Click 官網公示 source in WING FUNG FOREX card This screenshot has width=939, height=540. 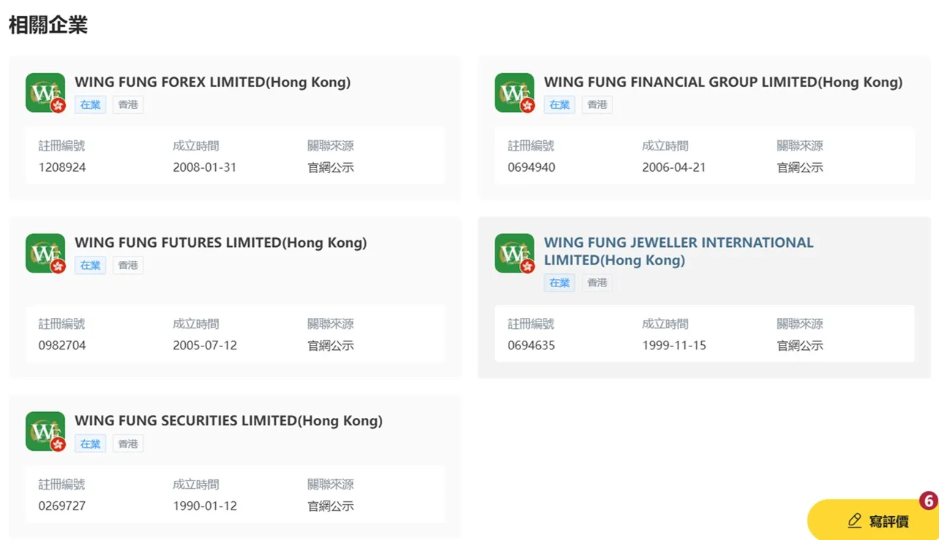tap(331, 167)
